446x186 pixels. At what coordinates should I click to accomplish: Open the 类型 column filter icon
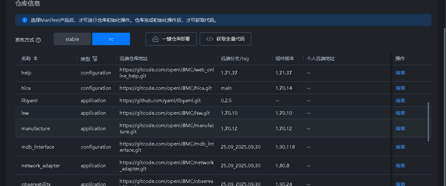pos(95,59)
